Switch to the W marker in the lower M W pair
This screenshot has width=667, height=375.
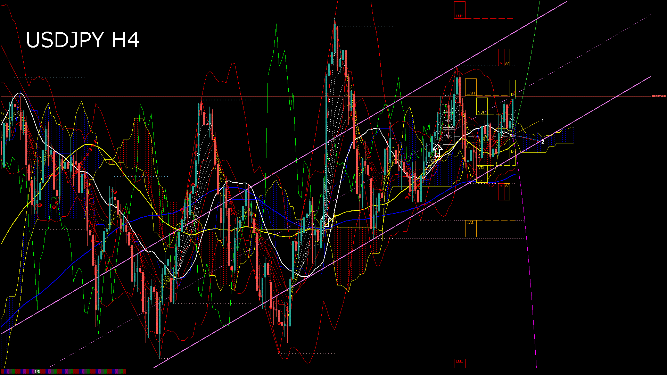(x=507, y=186)
